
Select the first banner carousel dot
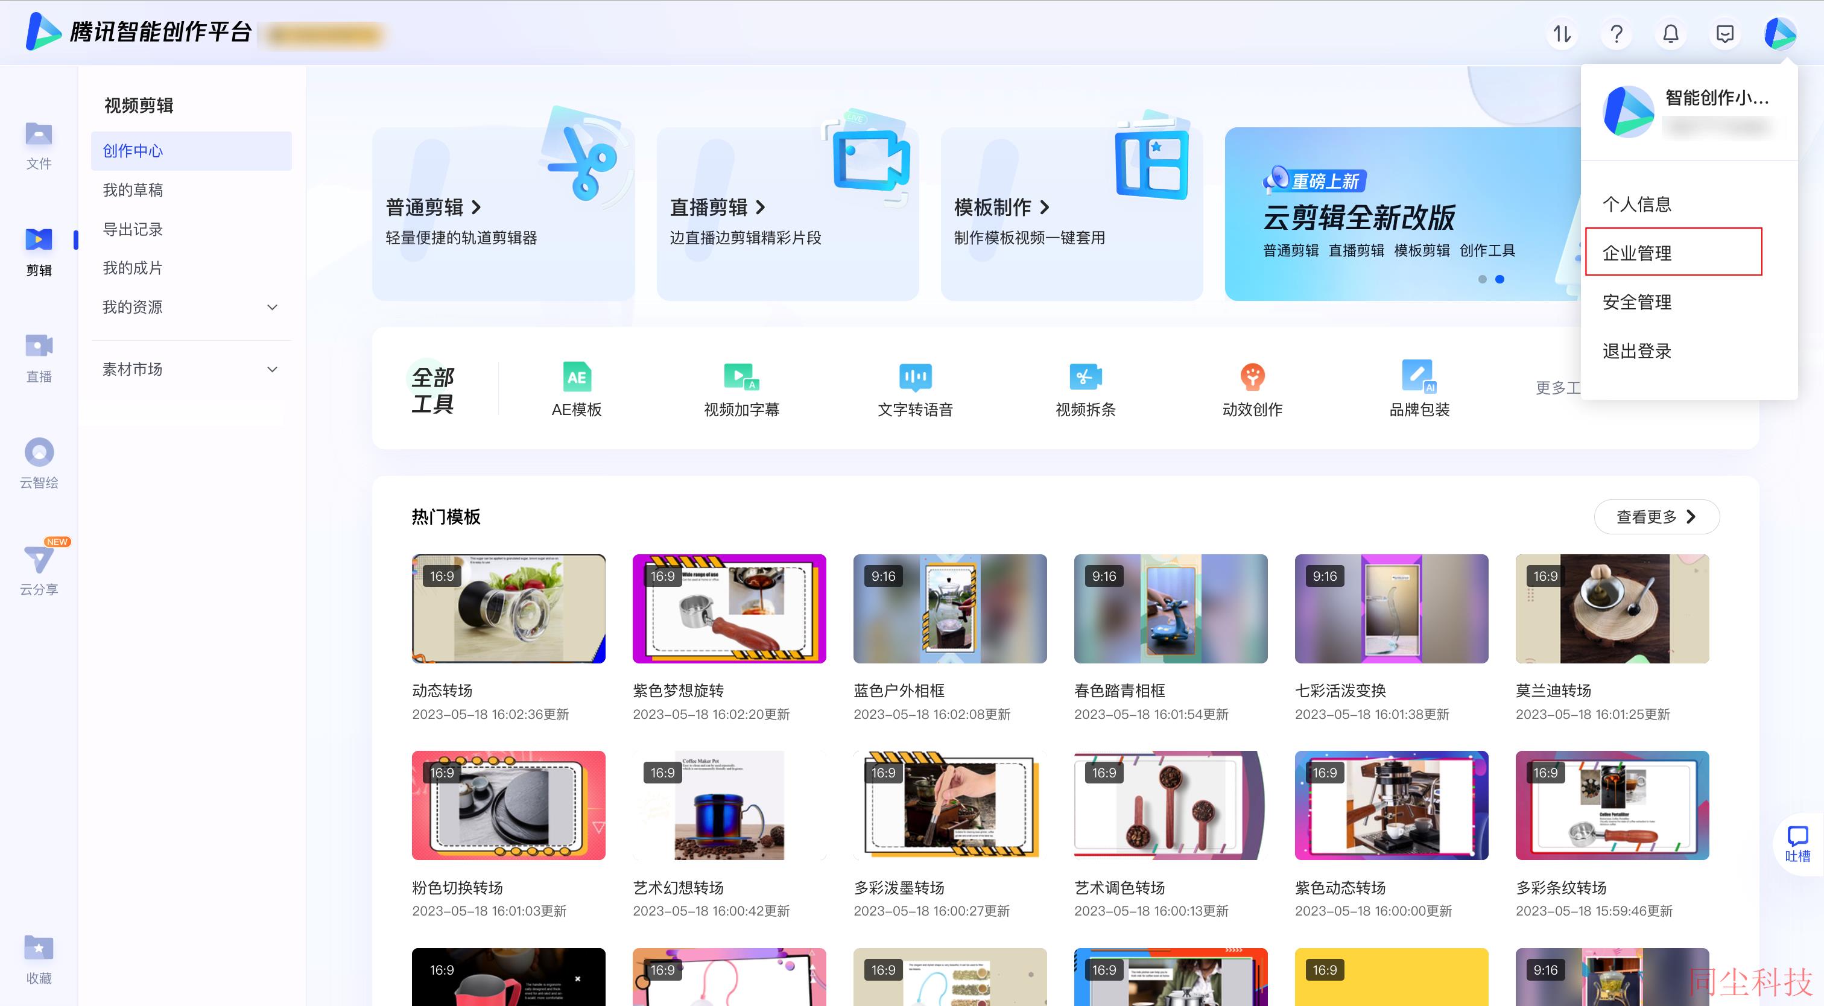coord(1482,279)
